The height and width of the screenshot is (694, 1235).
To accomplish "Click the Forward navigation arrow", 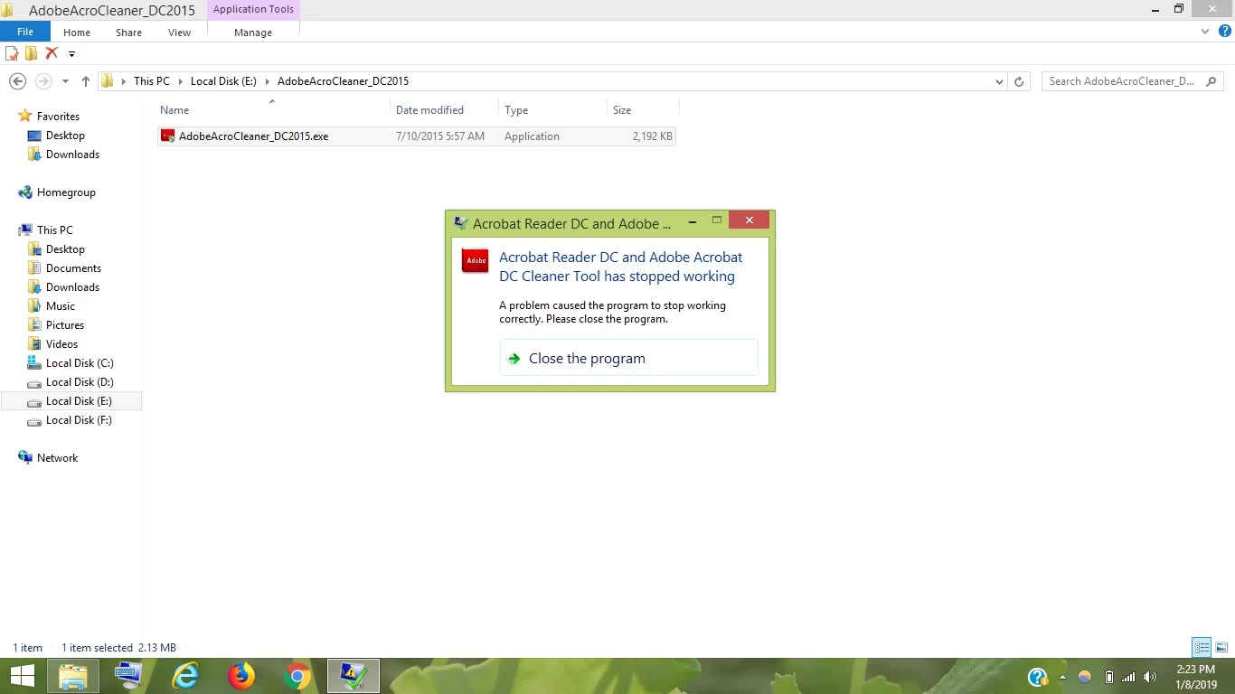I will [43, 81].
